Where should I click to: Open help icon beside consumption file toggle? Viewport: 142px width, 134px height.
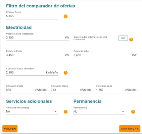[x=131, y=40]
